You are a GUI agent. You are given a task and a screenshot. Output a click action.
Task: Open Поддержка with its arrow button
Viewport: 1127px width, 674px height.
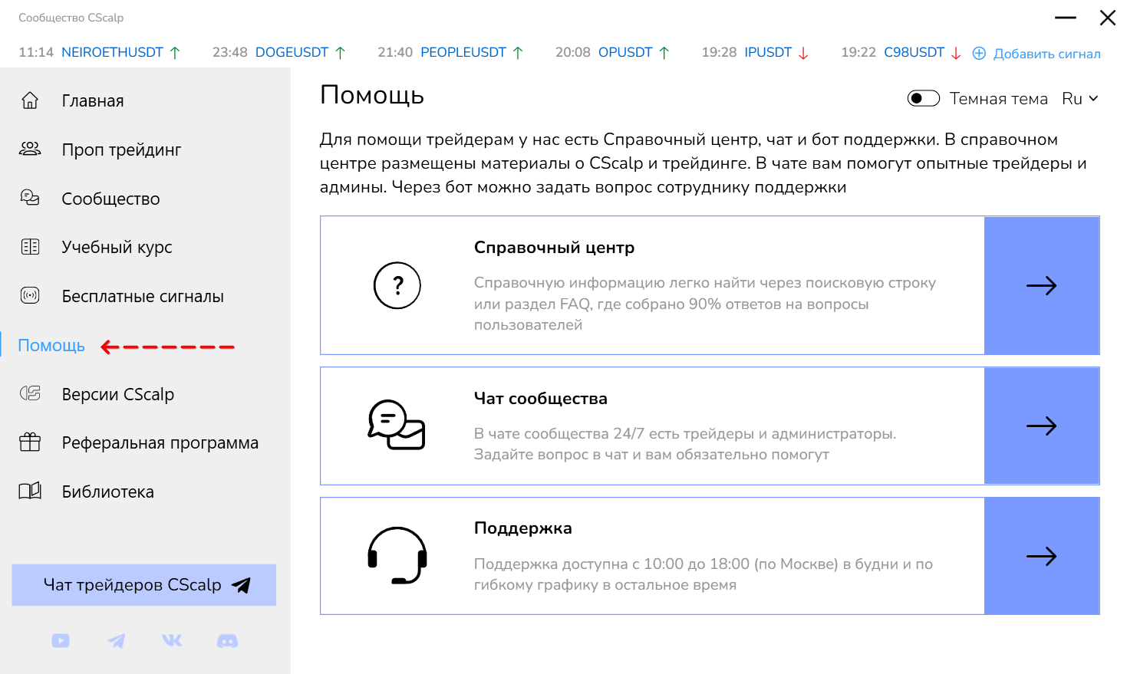[1042, 556]
